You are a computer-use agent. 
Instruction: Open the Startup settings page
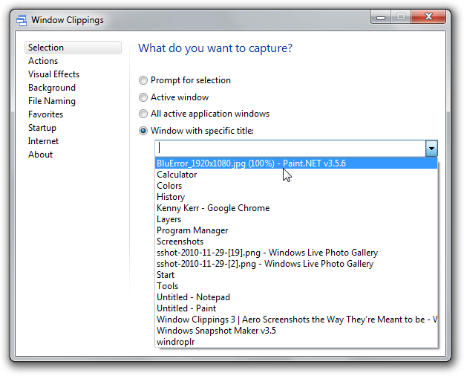42,128
